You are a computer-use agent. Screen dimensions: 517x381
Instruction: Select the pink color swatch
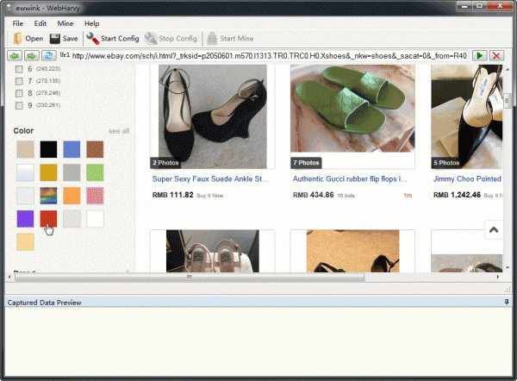coord(95,196)
